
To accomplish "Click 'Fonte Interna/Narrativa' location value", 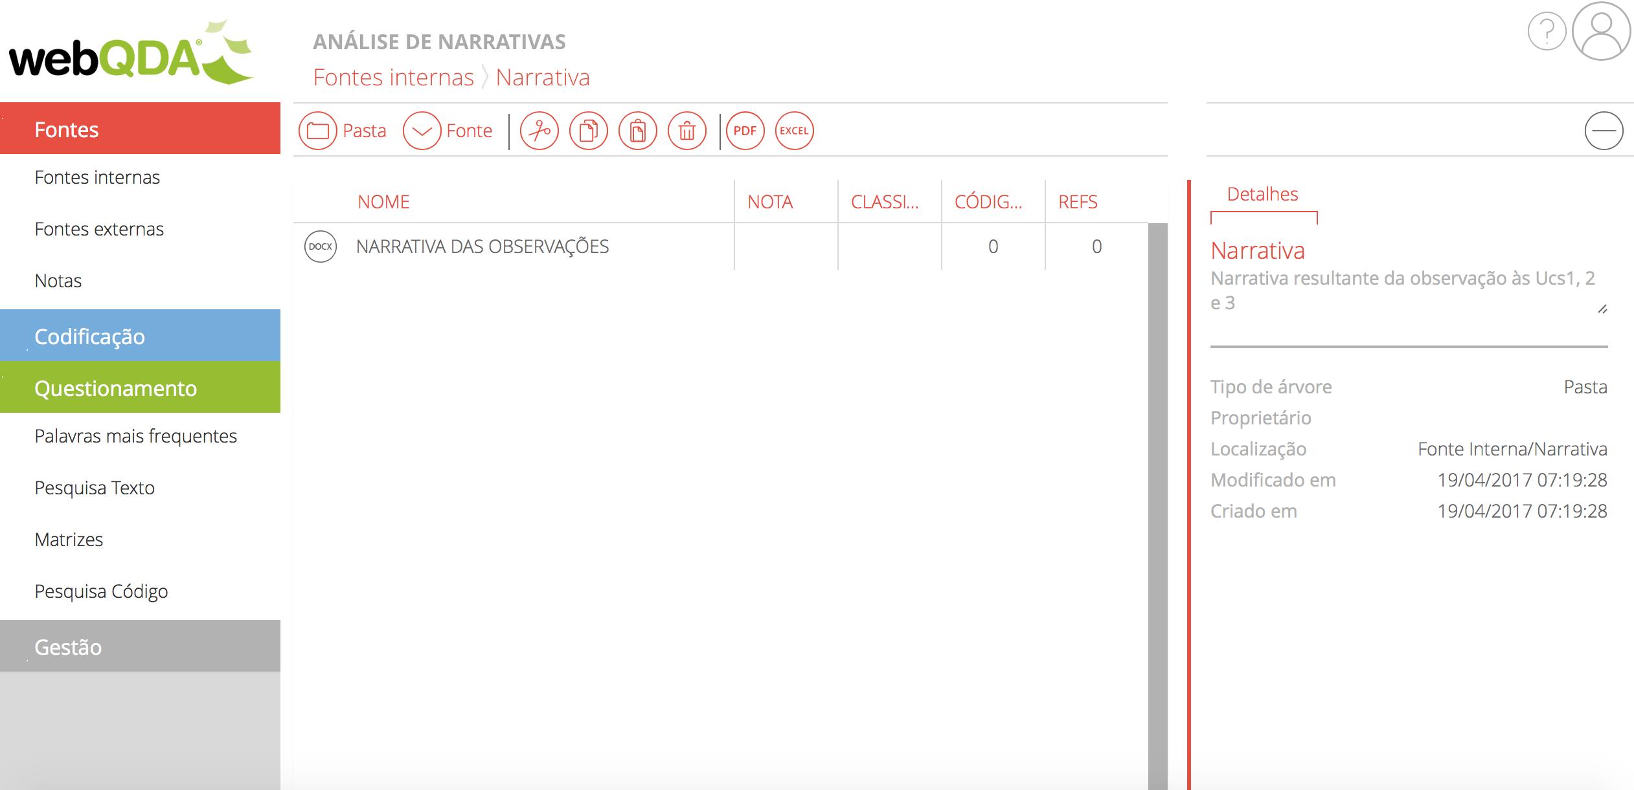I will coord(1512,449).
